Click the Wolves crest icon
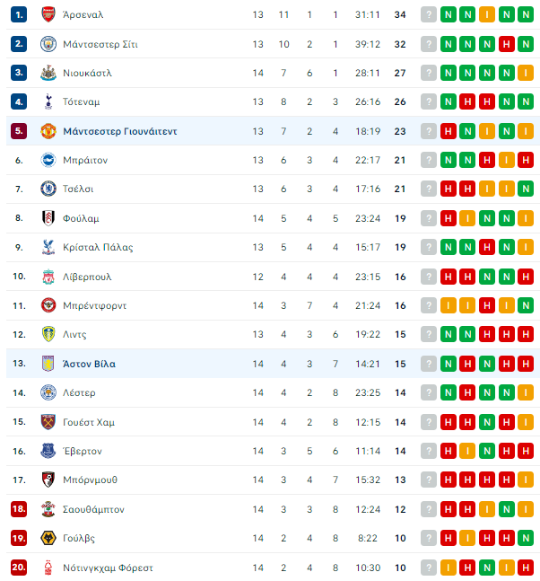 click(x=48, y=538)
